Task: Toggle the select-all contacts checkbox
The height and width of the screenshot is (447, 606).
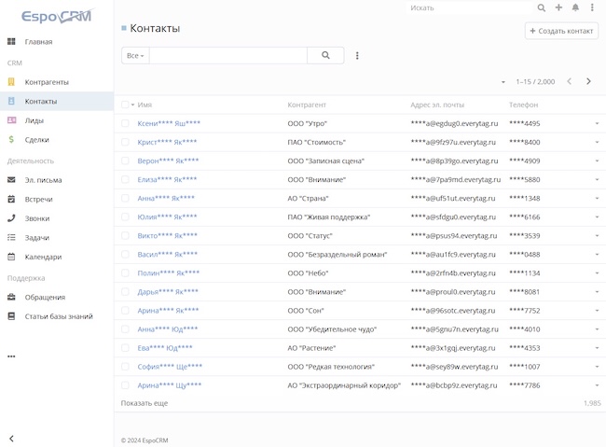Action: click(x=125, y=105)
